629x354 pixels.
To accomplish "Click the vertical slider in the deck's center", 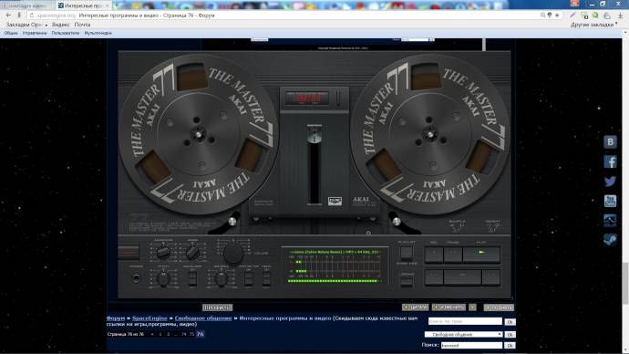I will point(314,165).
